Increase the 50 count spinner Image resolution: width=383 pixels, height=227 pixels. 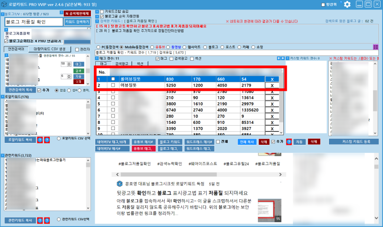[69, 63]
